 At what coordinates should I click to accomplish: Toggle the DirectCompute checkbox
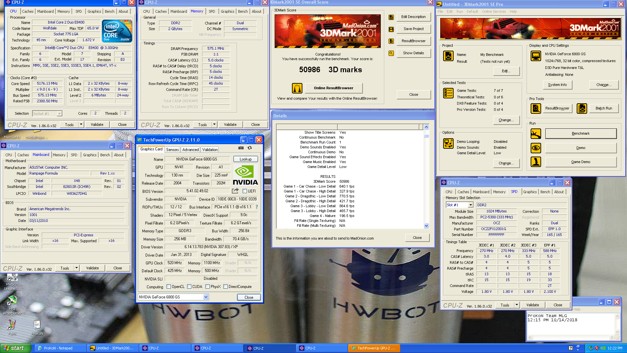click(225, 287)
